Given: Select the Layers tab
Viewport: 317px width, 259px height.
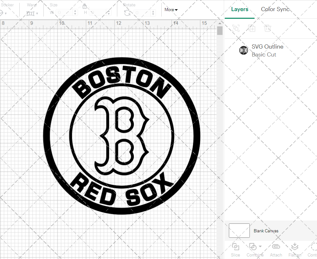Looking at the screenshot, I should pyautogui.click(x=240, y=9).
